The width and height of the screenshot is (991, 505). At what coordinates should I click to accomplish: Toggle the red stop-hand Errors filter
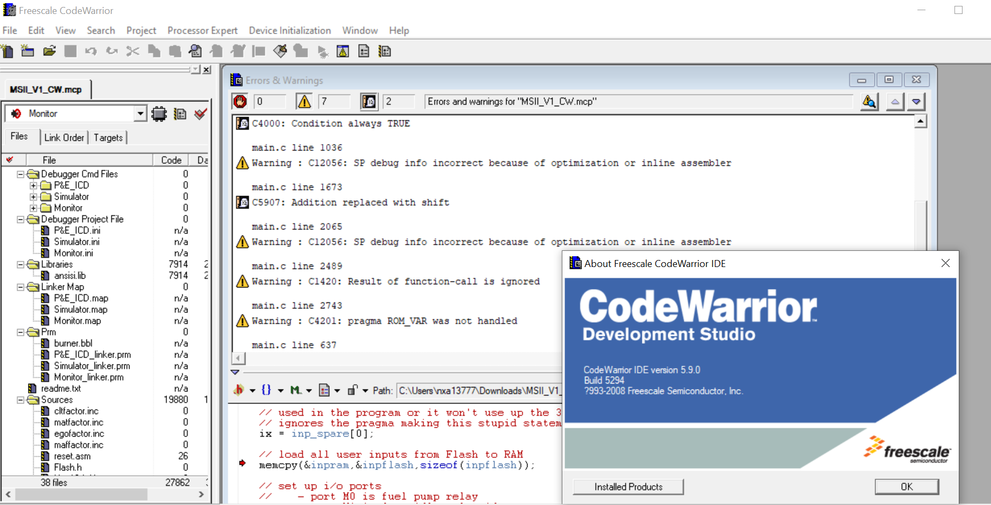[240, 101]
